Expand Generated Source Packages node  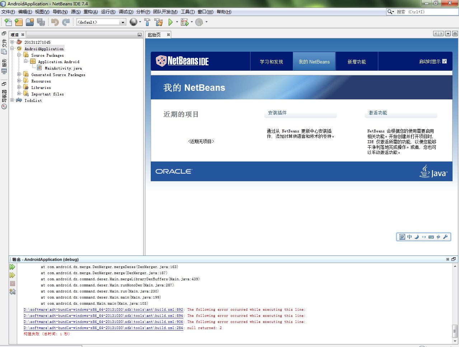(x=19, y=74)
